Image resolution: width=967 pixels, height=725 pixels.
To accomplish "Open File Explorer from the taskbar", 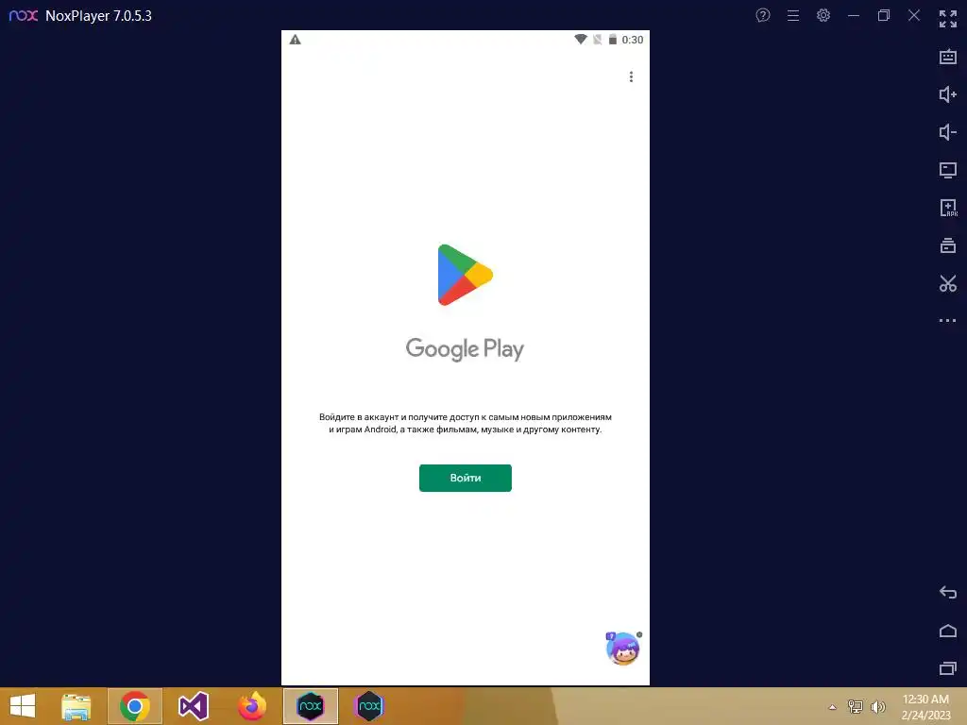I will tap(76, 706).
